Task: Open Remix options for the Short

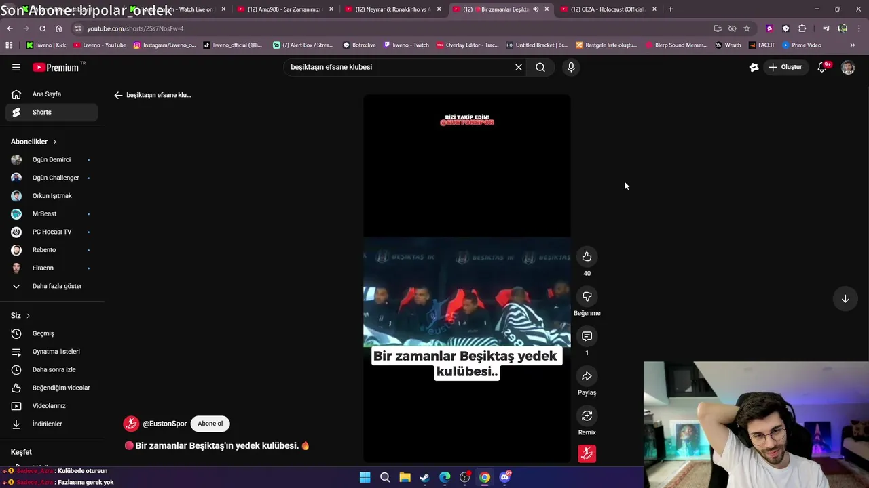Action: [587, 415]
